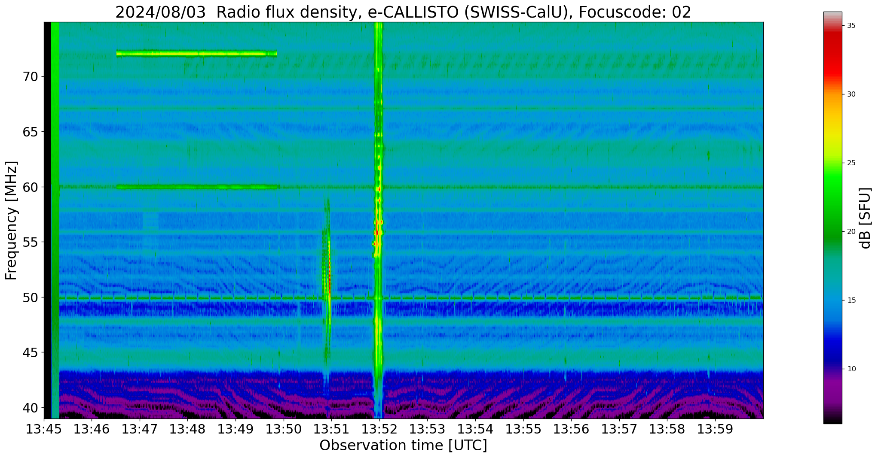The height and width of the screenshot is (458, 878).
Task: Click the 13:54 time tick label
Action: point(475,429)
